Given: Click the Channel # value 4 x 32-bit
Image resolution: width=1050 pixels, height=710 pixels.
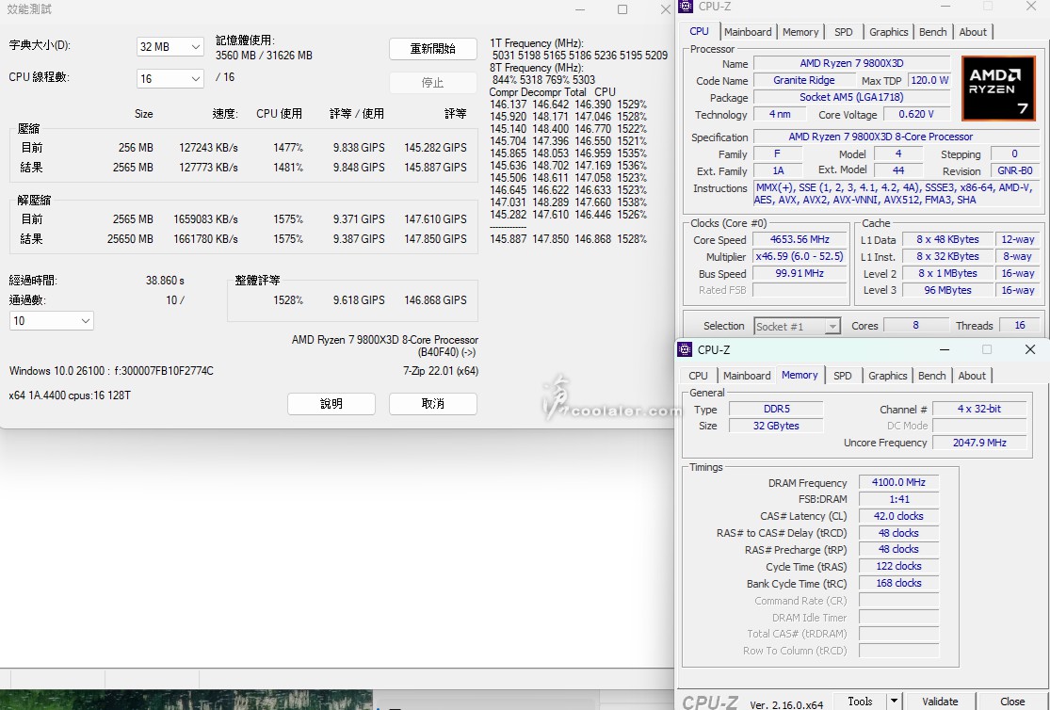Looking at the screenshot, I should tap(979, 409).
